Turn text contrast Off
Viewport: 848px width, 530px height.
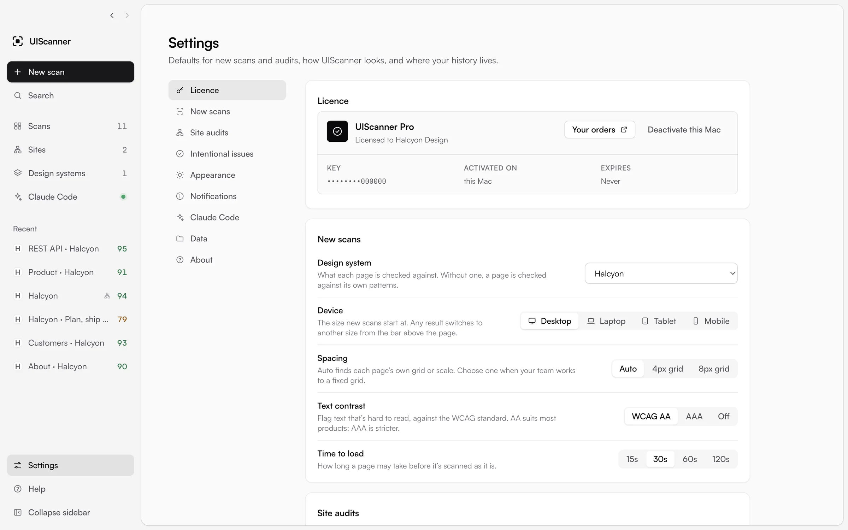pos(724,416)
